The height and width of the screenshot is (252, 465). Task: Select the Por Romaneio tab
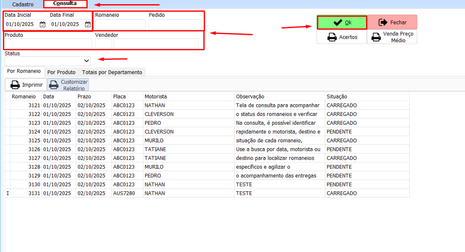coord(24,72)
